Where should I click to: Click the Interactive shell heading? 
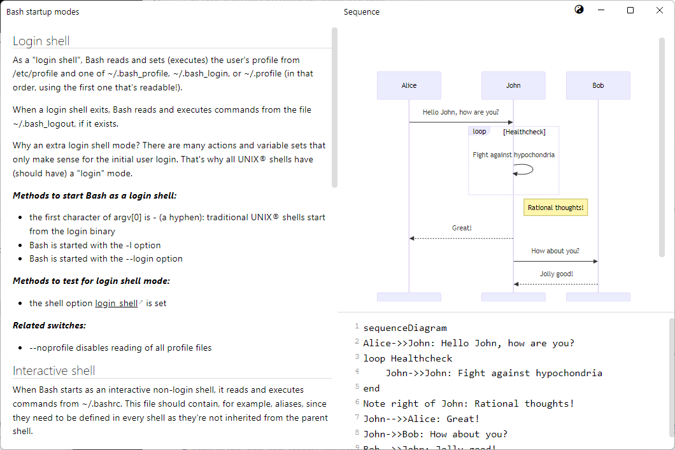coord(54,370)
